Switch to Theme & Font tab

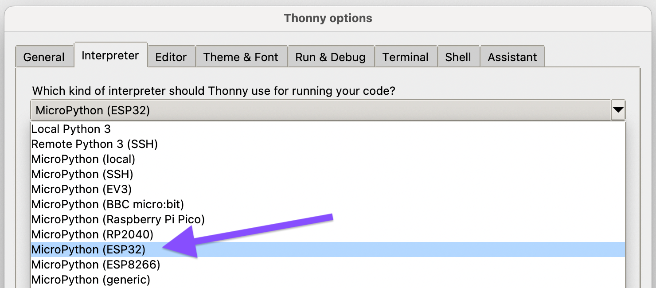241,57
